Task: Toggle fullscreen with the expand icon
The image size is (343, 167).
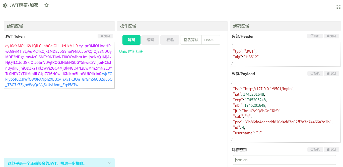Action: click(x=338, y=7)
